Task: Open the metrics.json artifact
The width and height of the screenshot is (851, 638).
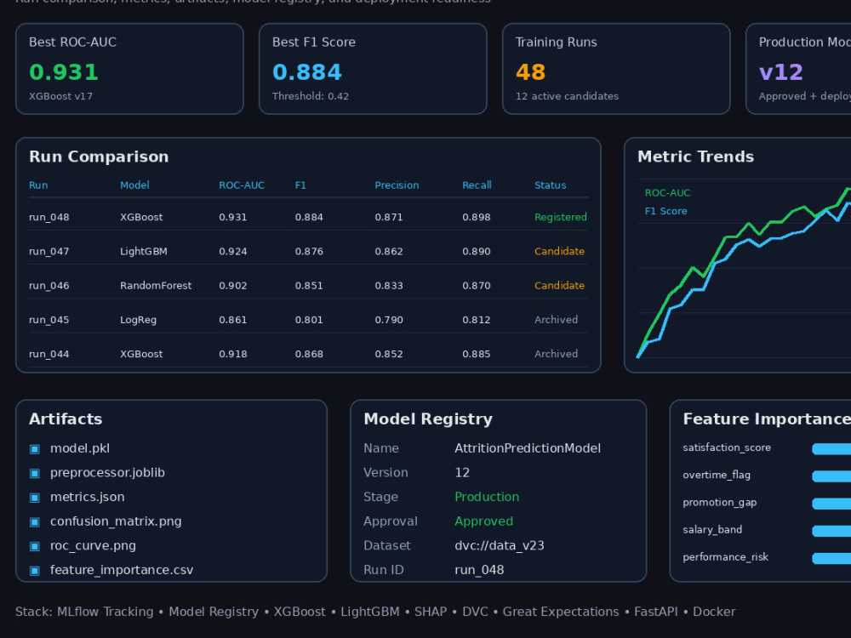Action: tap(88, 498)
